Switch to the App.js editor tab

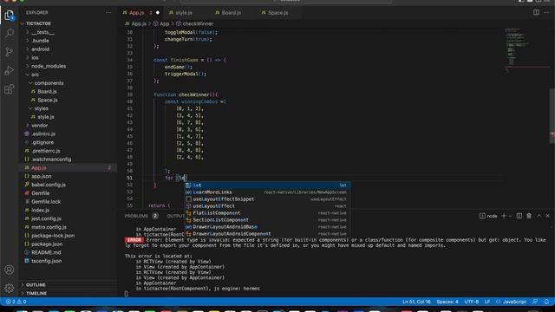(x=137, y=13)
